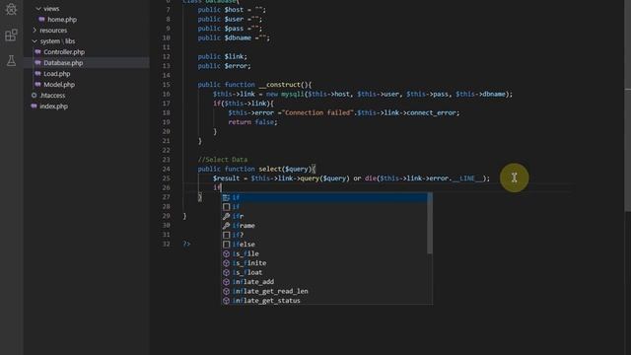Open the Run and Debug bug icon

pyautogui.click(x=11, y=9)
